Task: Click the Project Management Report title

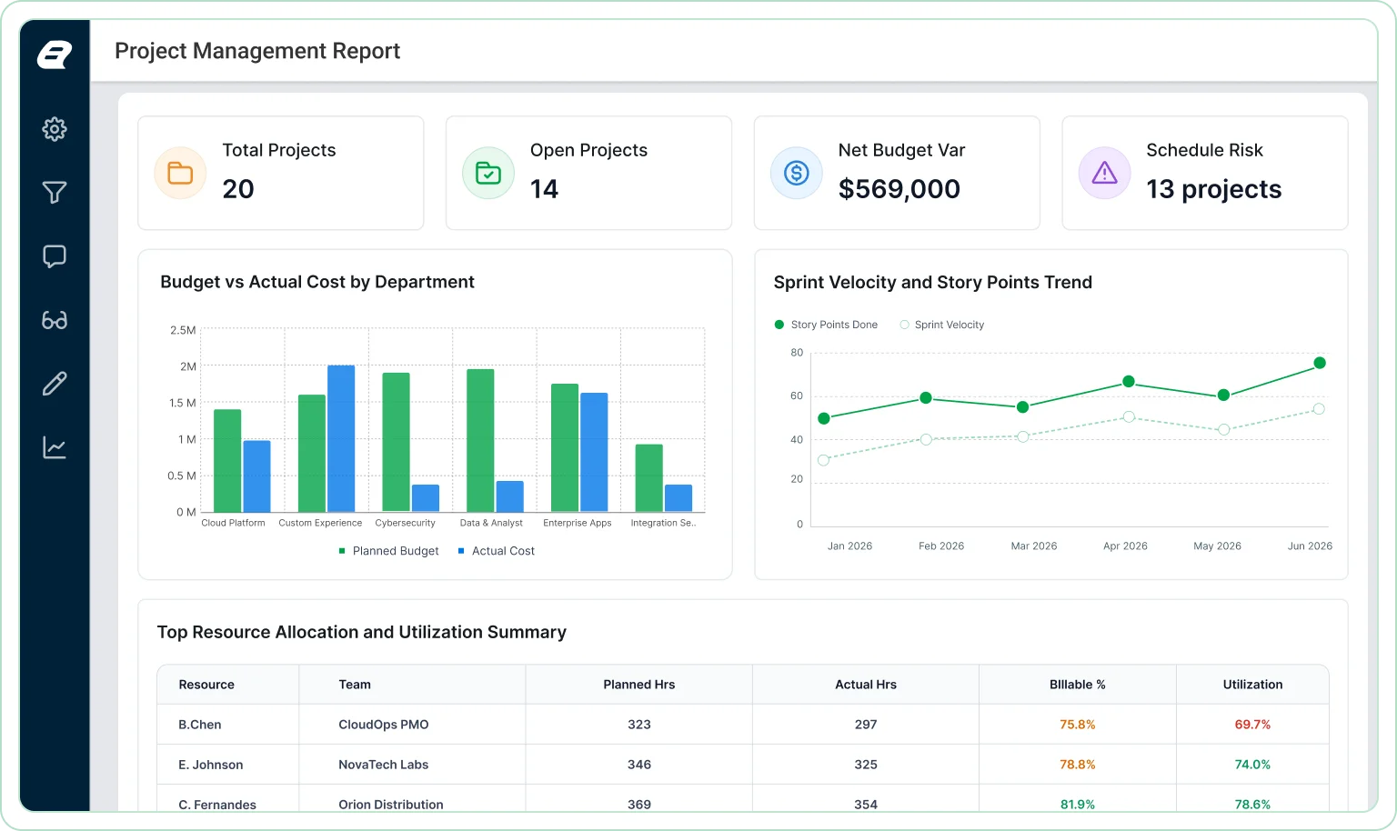Action: [257, 51]
